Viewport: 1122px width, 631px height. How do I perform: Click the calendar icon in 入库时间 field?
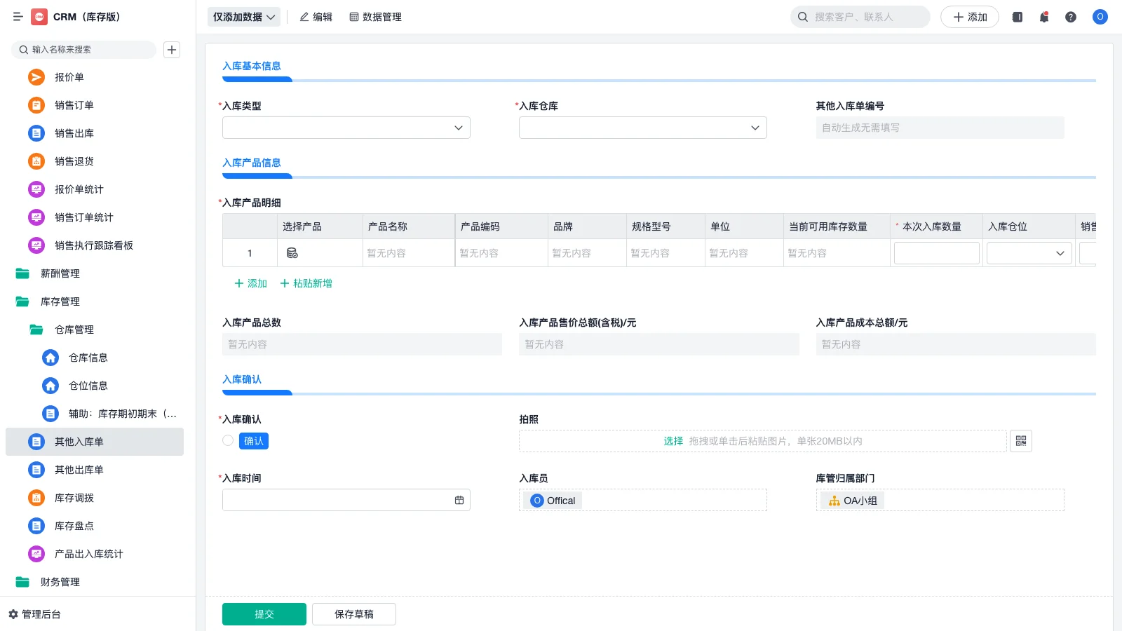[459, 499]
